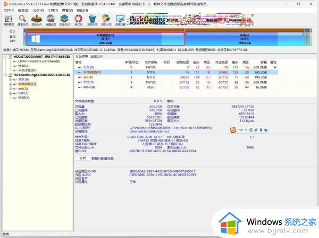Click the microphone voice input on IME bar
319x238 pixels.
click(x=261, y=130)
